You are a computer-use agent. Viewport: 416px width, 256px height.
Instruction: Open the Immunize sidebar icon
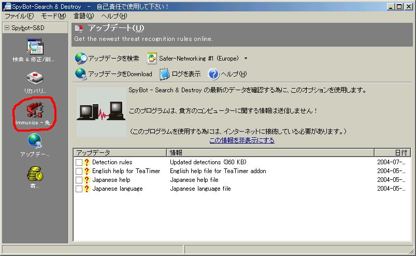(x=35, y=110)
